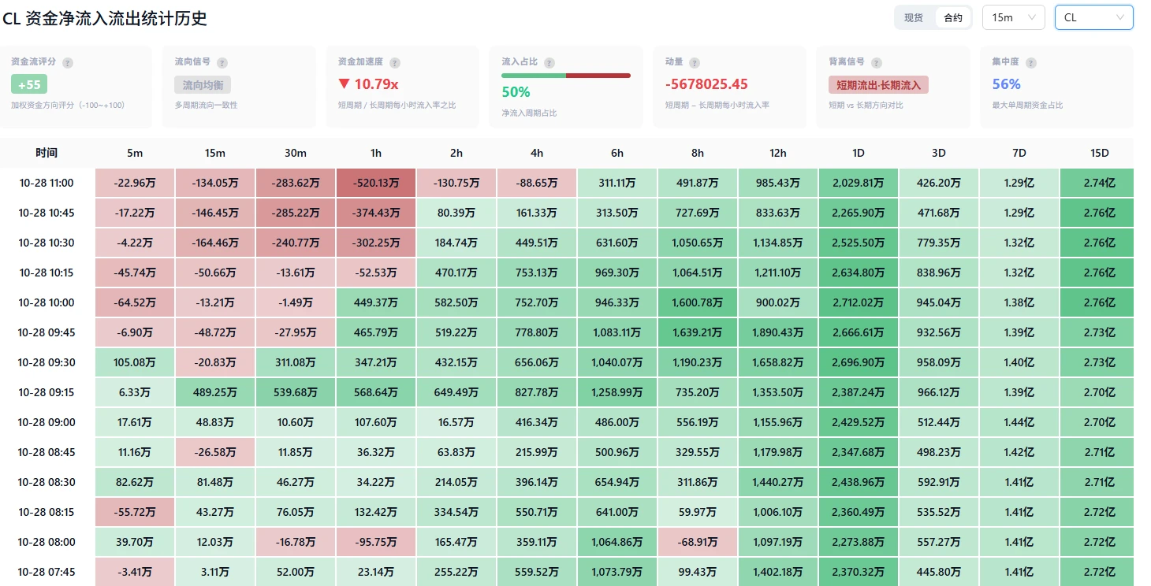Click help icon beside 动量
This screenshot has height=586, width=1151.
pos(695,62)
